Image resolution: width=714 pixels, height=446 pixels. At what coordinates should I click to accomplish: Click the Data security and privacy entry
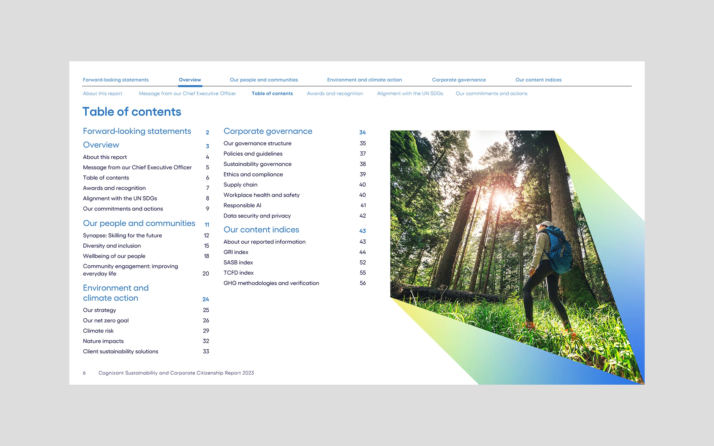[257, 216]
